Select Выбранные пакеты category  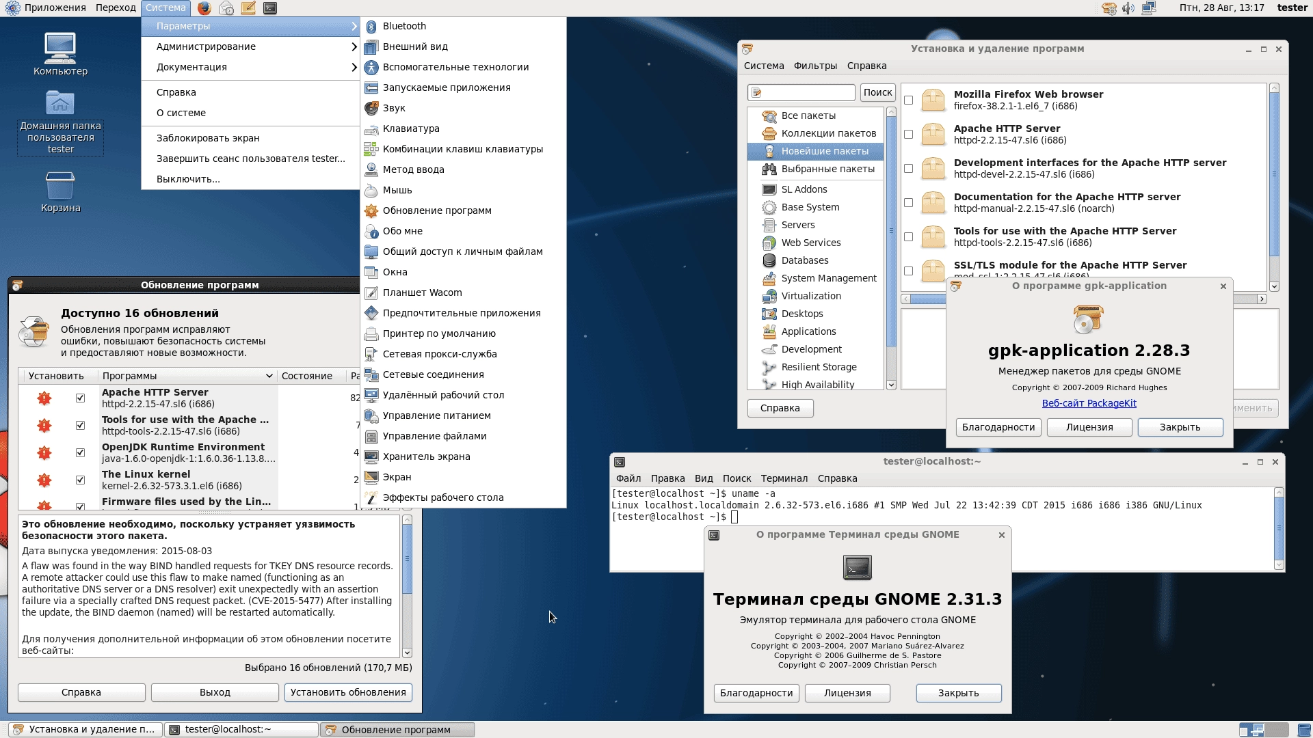(x=815, y=169)
